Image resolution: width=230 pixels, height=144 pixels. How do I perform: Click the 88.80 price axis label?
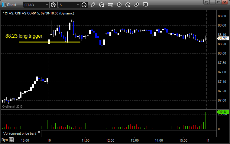[x=222, y=16]
